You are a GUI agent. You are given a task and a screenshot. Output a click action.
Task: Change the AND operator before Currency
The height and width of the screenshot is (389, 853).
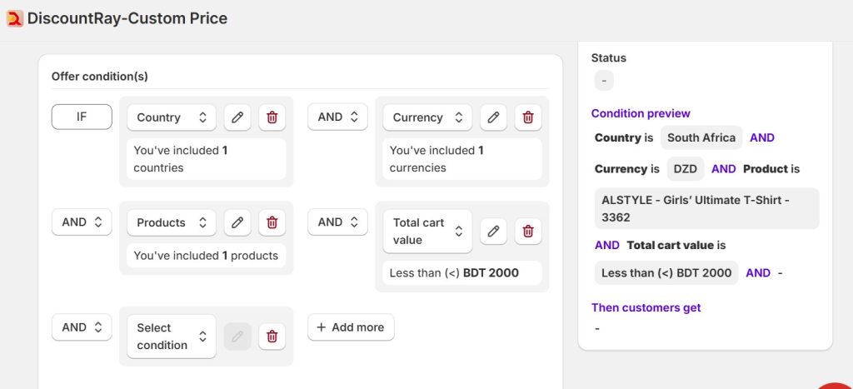point(337,117)
